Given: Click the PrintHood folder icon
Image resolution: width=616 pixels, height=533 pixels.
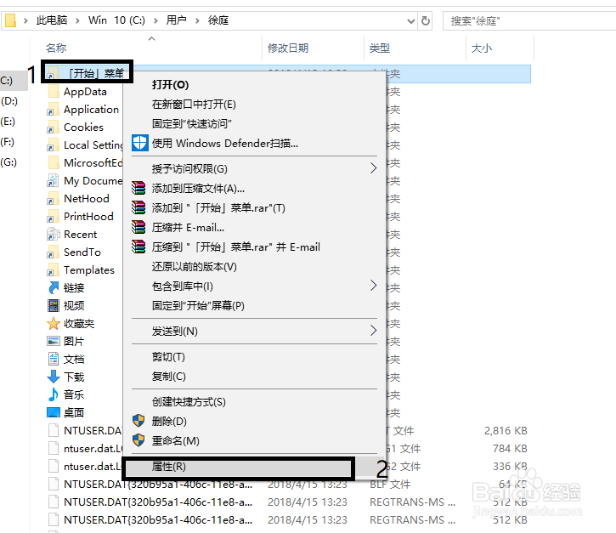Looking at the screenshot, I should pyautogui.click(x=53, y=217).
